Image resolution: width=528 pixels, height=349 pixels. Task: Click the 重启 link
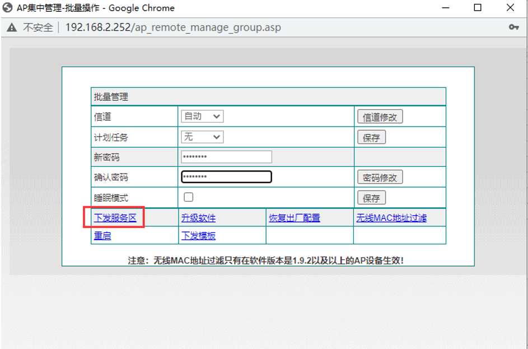(x=102, y=236)
